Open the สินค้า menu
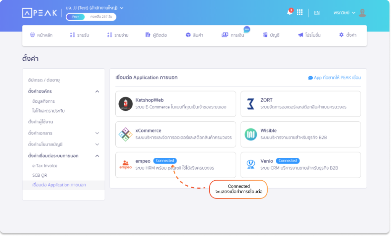Viewport: 391px width, 236px height. pos(194,35)
